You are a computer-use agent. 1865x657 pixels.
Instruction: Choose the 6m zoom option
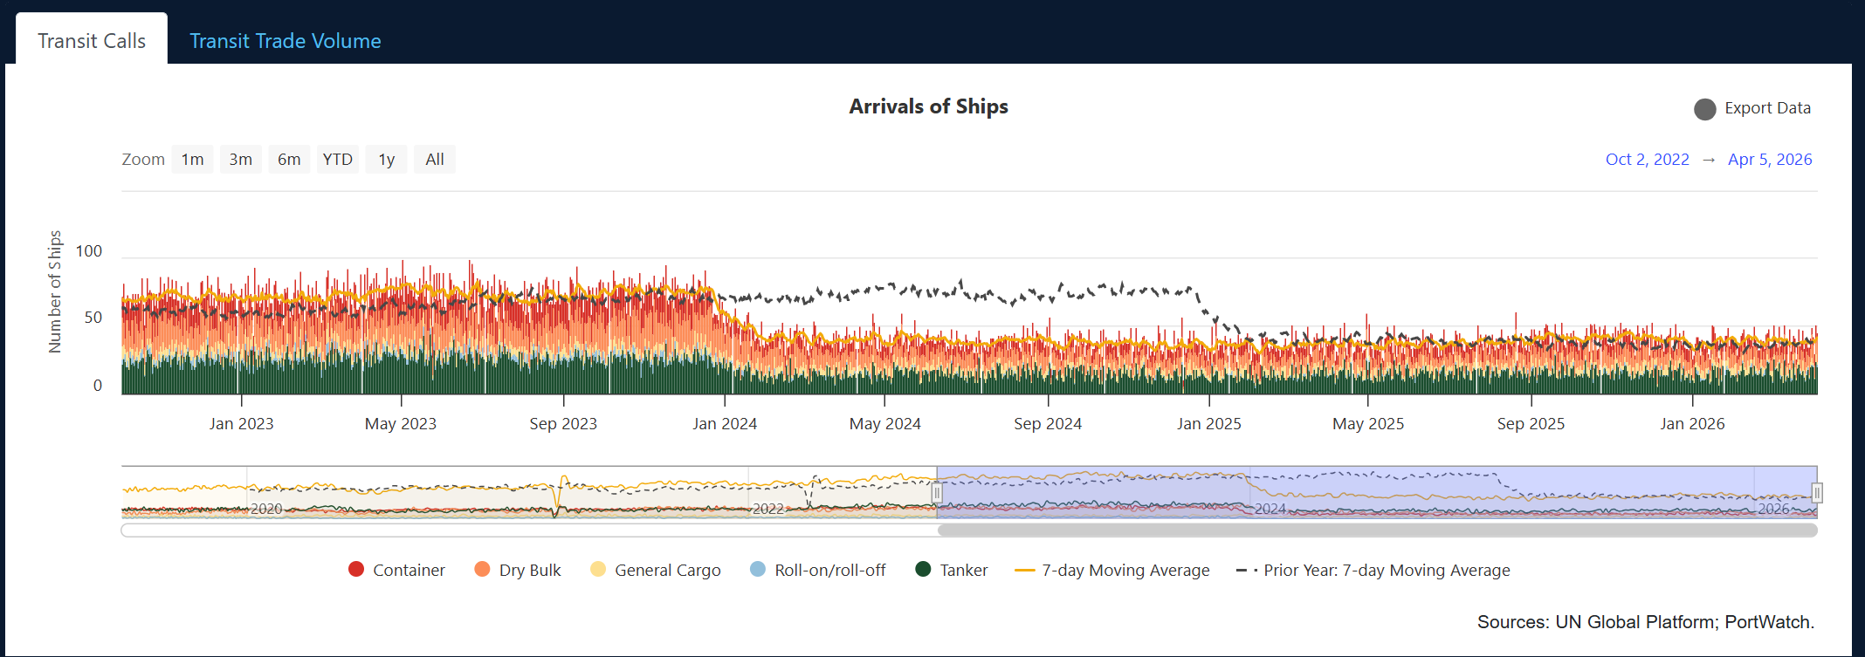[x=289, y=160]
